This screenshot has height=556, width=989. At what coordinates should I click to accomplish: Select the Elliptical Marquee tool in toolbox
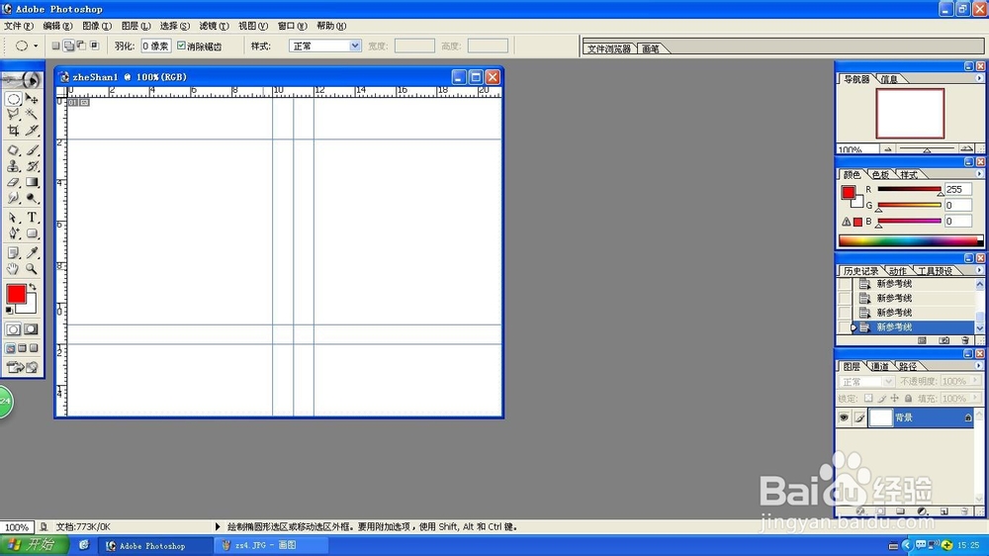click(13, 99)
